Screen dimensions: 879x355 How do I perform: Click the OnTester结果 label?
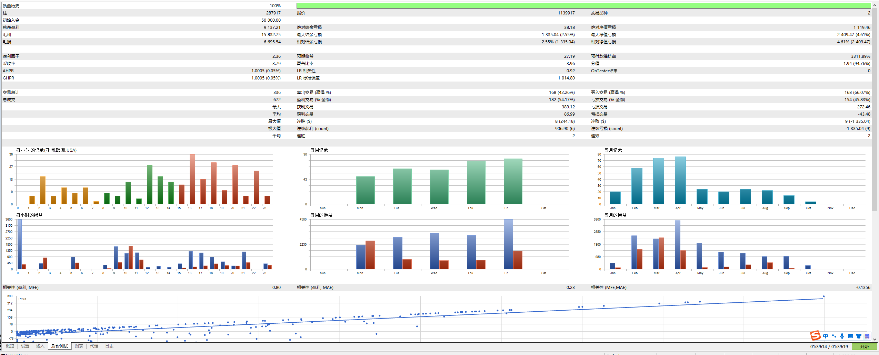604,71
